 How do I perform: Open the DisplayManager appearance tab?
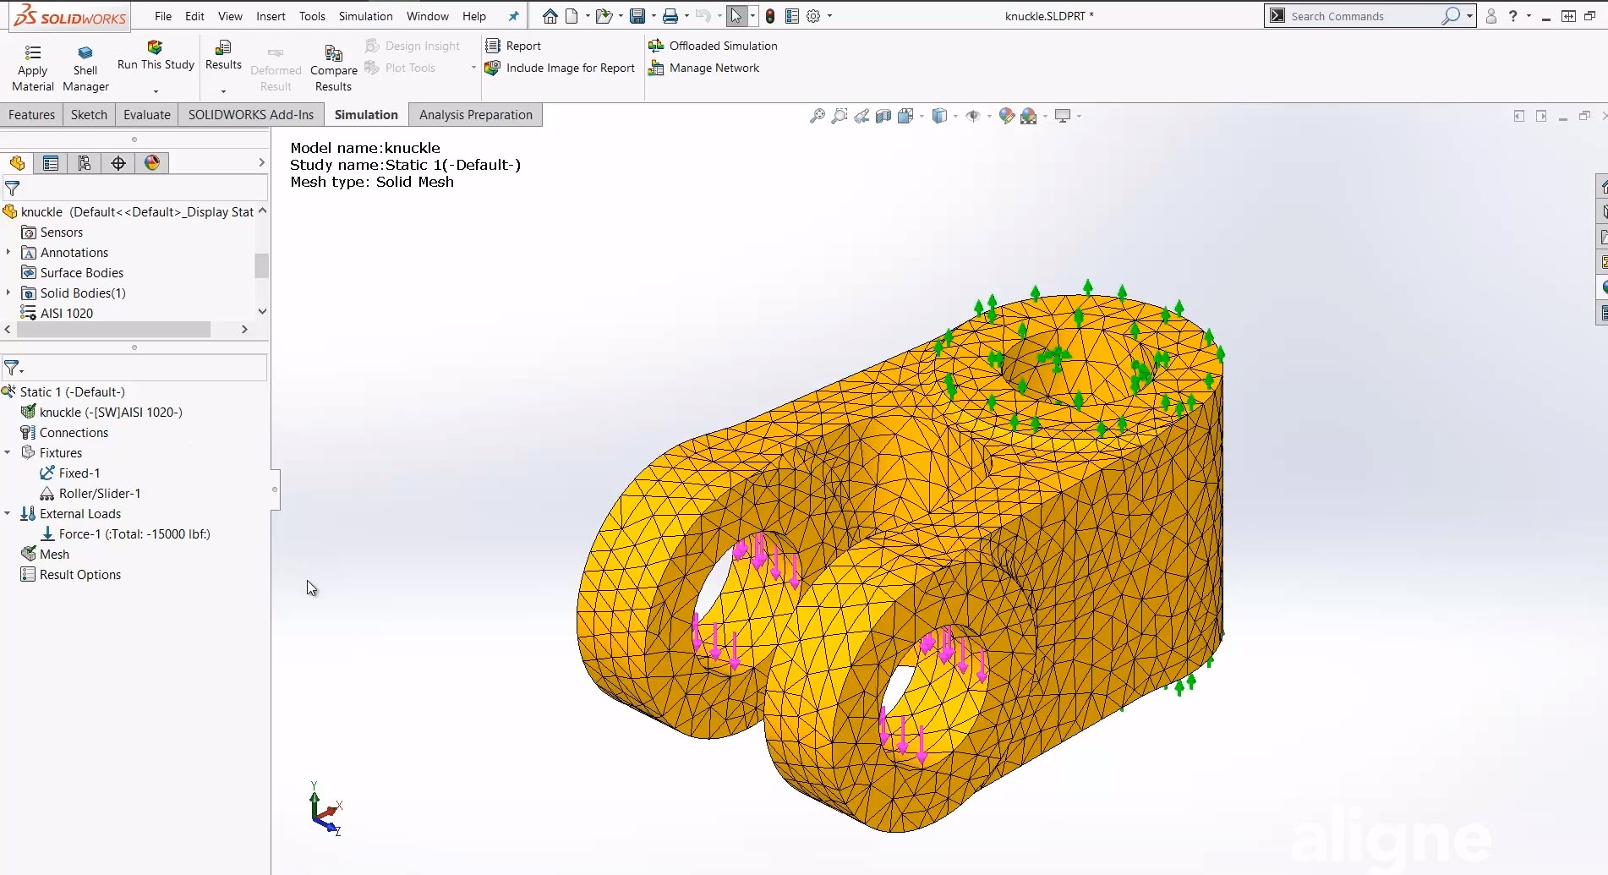click(x=152, y=163)
